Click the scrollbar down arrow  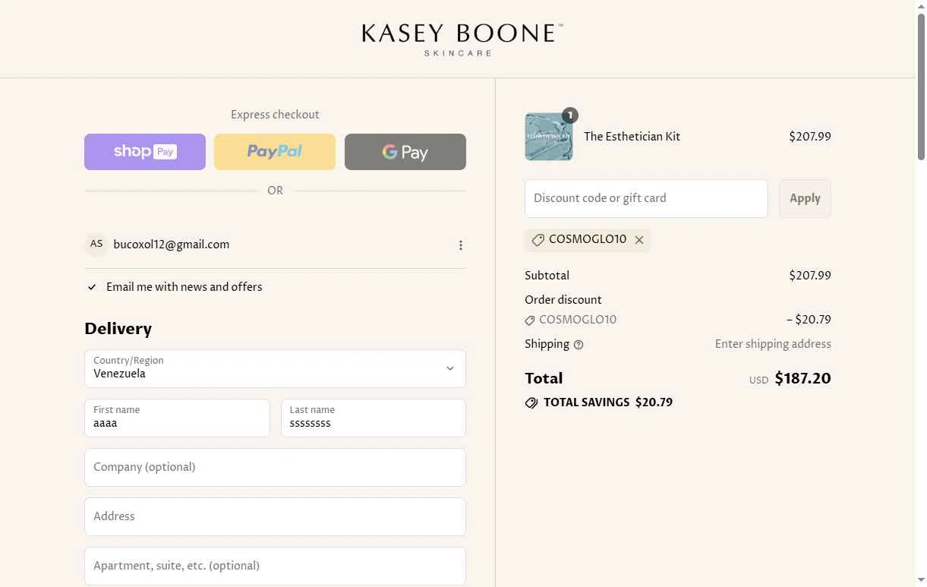[921, 581]
